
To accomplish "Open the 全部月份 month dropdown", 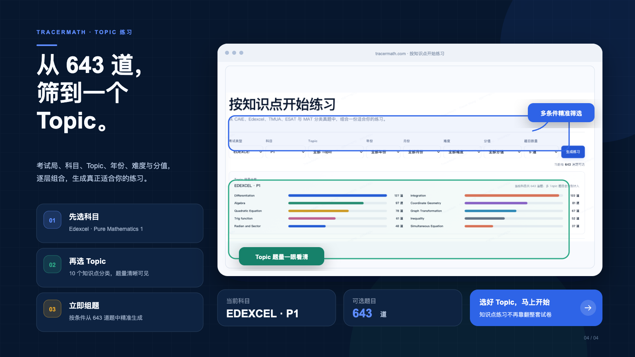I will [422, 152].
